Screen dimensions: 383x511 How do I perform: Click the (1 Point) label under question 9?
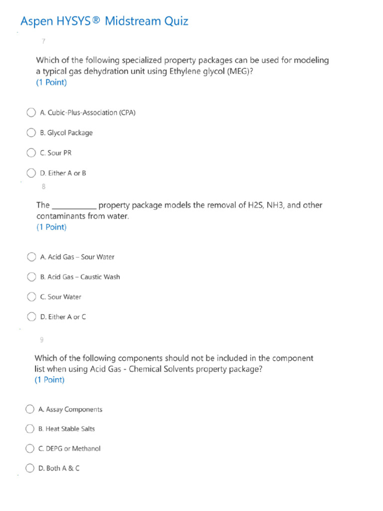49,380
